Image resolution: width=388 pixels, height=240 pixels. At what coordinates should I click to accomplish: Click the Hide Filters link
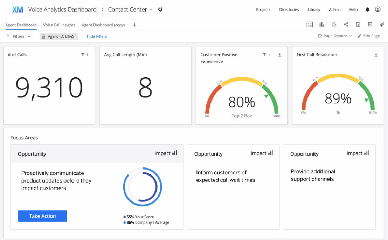click(97, 36)
